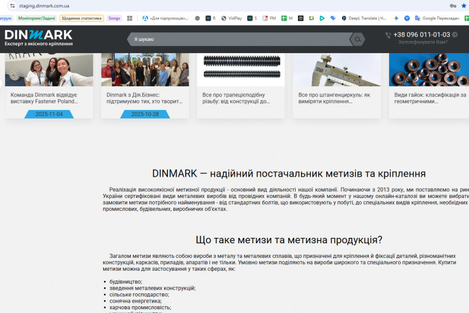469x313 pixels.
Task: Open the flange nuts image thumbnail
Action: coord(429,70)
